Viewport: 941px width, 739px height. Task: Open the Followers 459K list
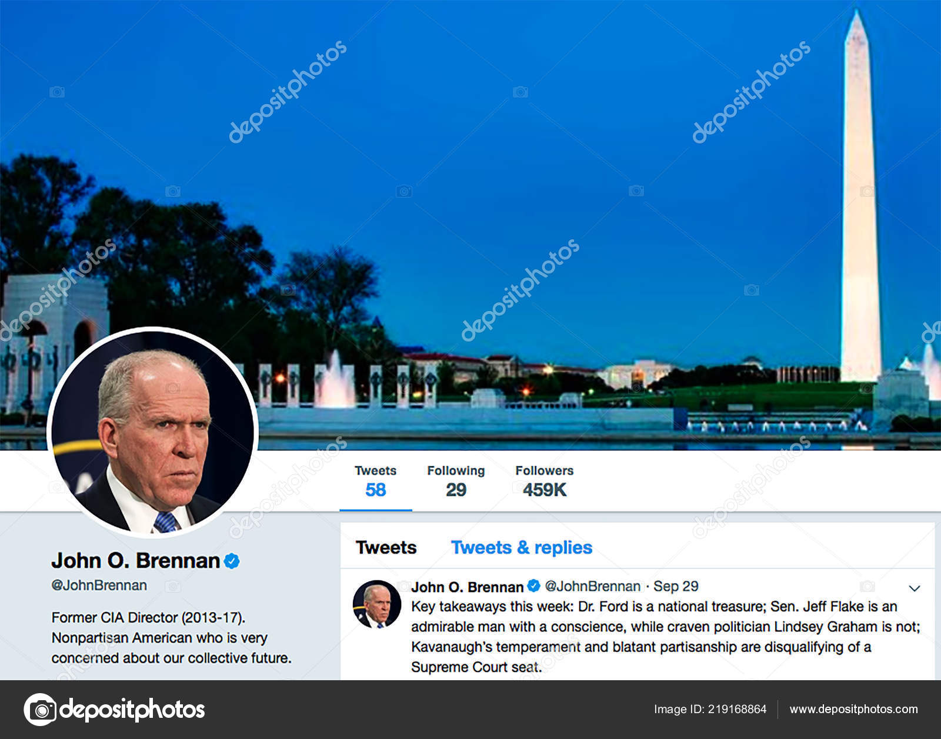tap(544, 481)
